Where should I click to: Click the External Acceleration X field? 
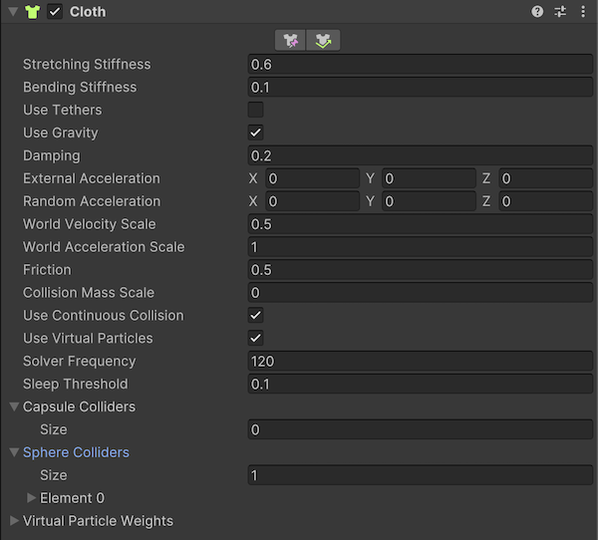pos(311,178)
